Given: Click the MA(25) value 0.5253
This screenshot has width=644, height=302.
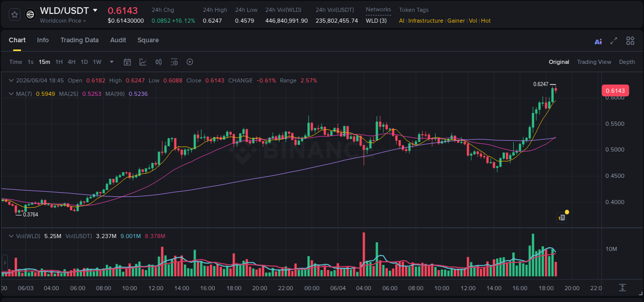Looking at the screenshot, I should pyautogui.click(x=91, y=94).
